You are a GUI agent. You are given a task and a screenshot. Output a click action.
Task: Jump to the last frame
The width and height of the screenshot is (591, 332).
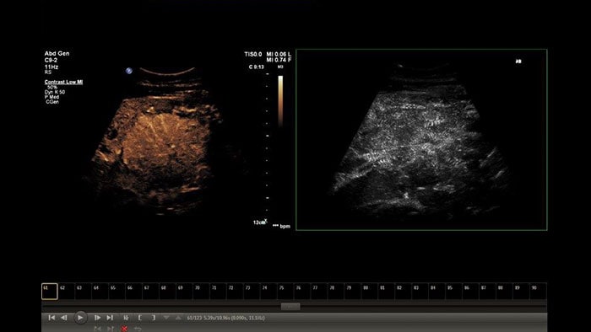click(x=110, y=318)
